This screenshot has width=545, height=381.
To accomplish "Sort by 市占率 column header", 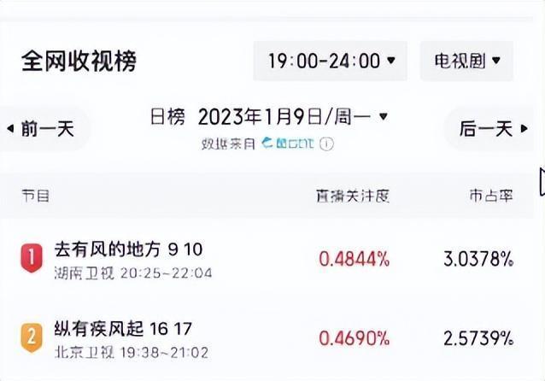I will click(x=491, y=196).
